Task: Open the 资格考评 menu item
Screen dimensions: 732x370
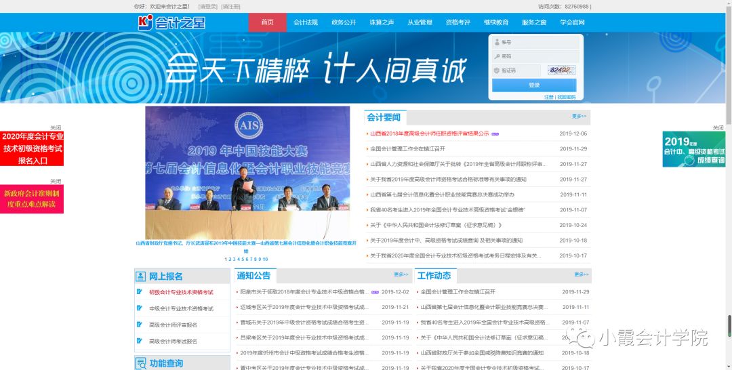Action: click(458, 22)
